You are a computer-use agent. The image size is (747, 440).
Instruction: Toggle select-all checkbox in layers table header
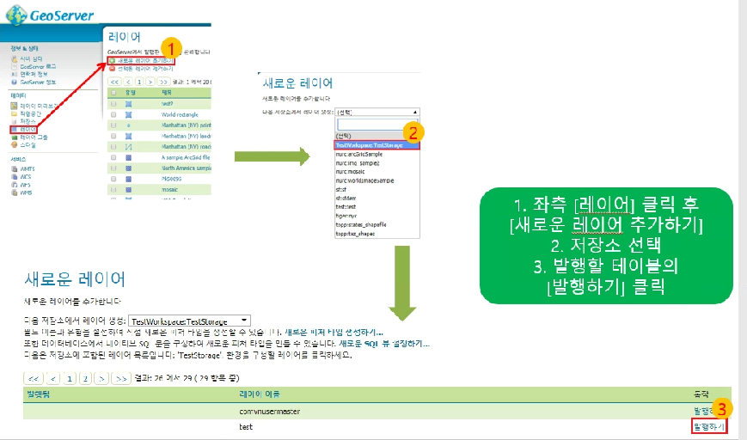point(113,93)
